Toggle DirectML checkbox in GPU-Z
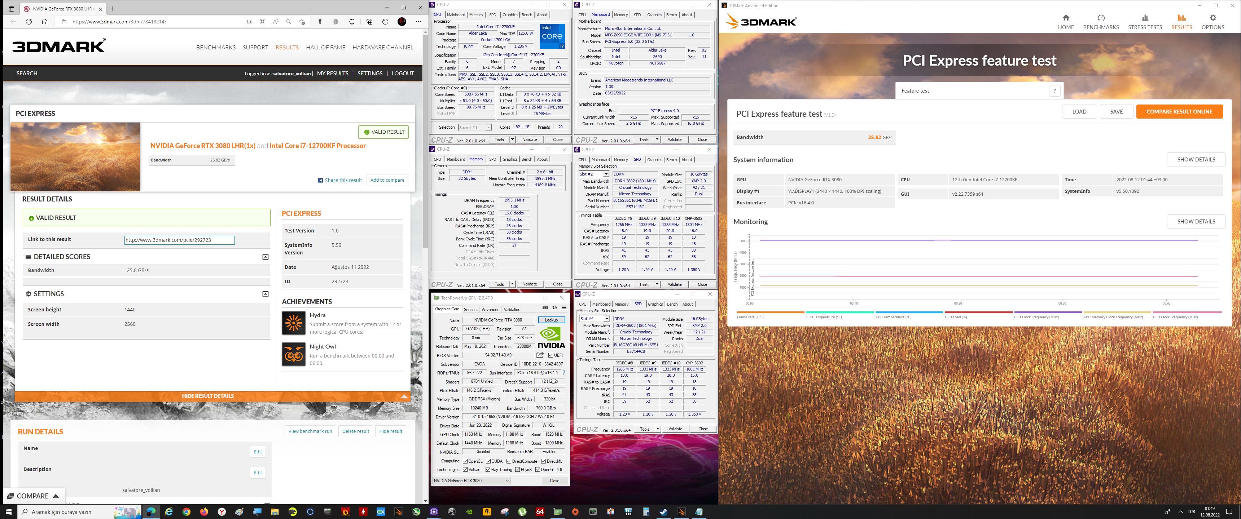1241x519 pixels. (x=543, y=461)
